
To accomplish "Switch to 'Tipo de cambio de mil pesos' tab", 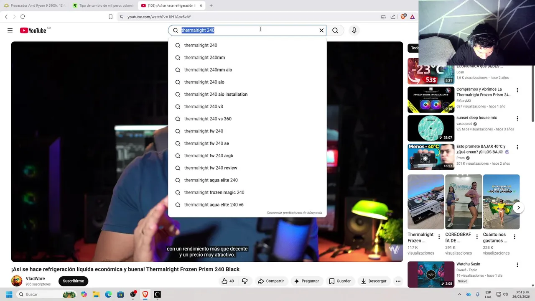I will point(103,5).
